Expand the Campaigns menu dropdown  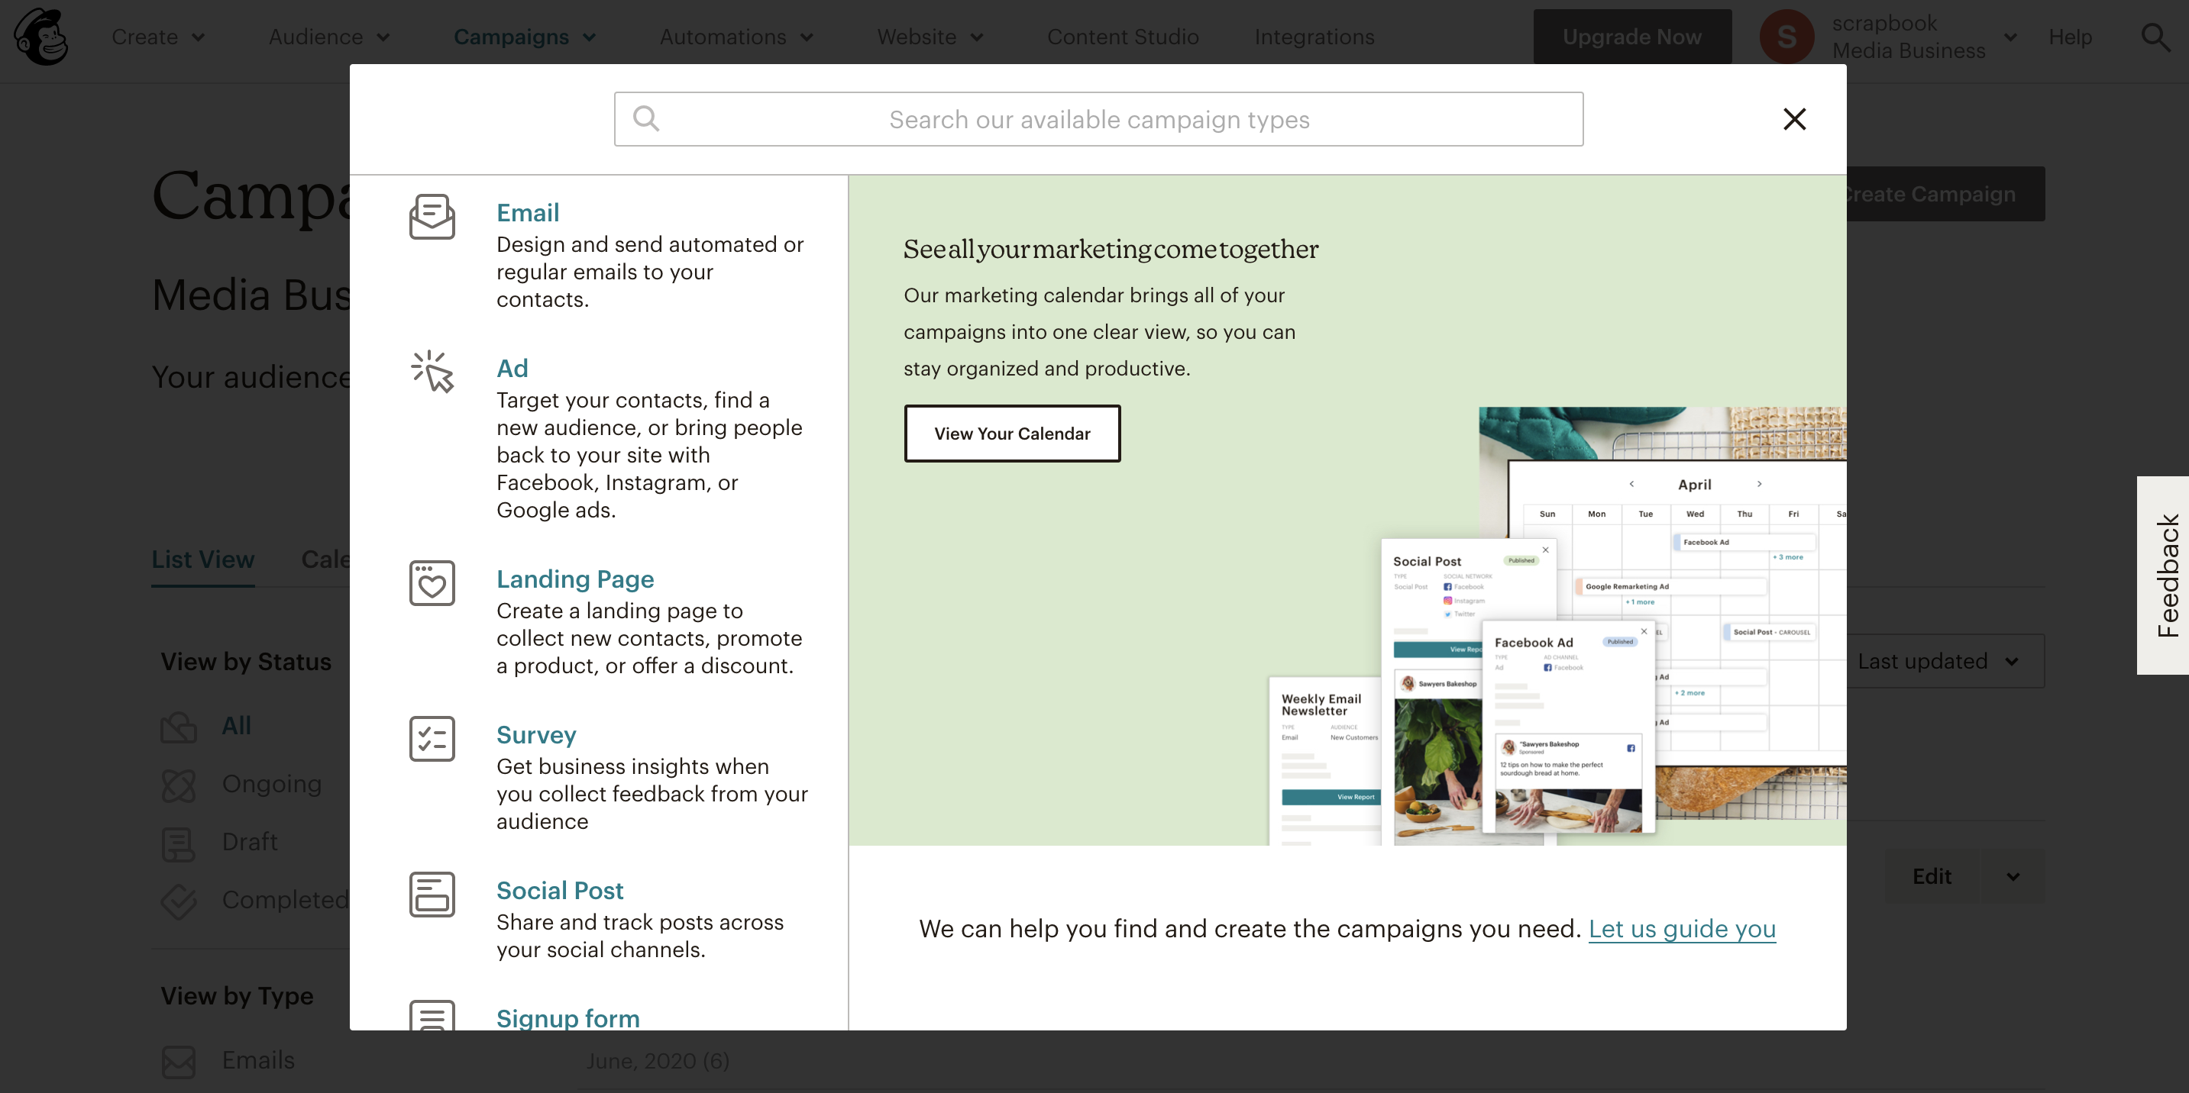pyautogui.click(x=524, y=37)
